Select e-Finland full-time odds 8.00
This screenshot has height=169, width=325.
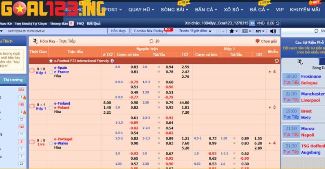pos(107,103)
